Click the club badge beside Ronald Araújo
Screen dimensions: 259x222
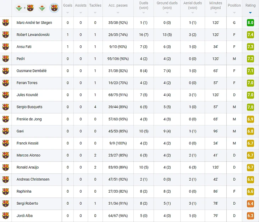pyautogui.click(x=5, y=167)
